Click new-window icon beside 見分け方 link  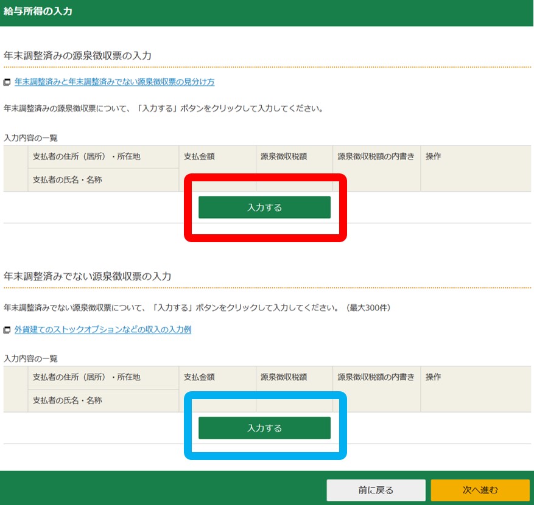7,82
